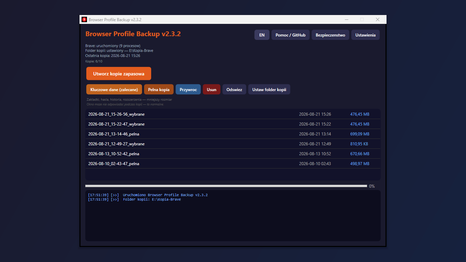Click the red Usun delete button
Image resolution: width=466 pixels, height=262 pixels.
click(x=212, y=89)
